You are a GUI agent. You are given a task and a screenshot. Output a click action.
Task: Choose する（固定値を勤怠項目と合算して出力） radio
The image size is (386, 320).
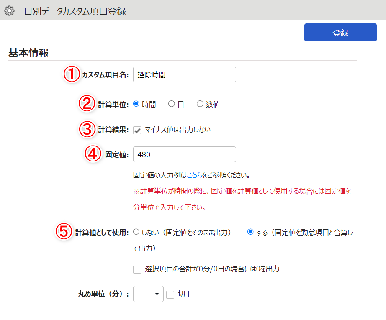click(250, 232)
